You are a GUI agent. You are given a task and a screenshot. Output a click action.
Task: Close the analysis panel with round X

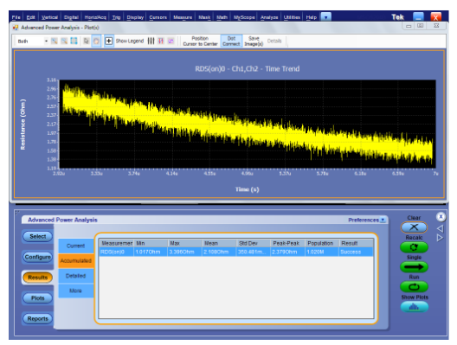coord(441,217)
